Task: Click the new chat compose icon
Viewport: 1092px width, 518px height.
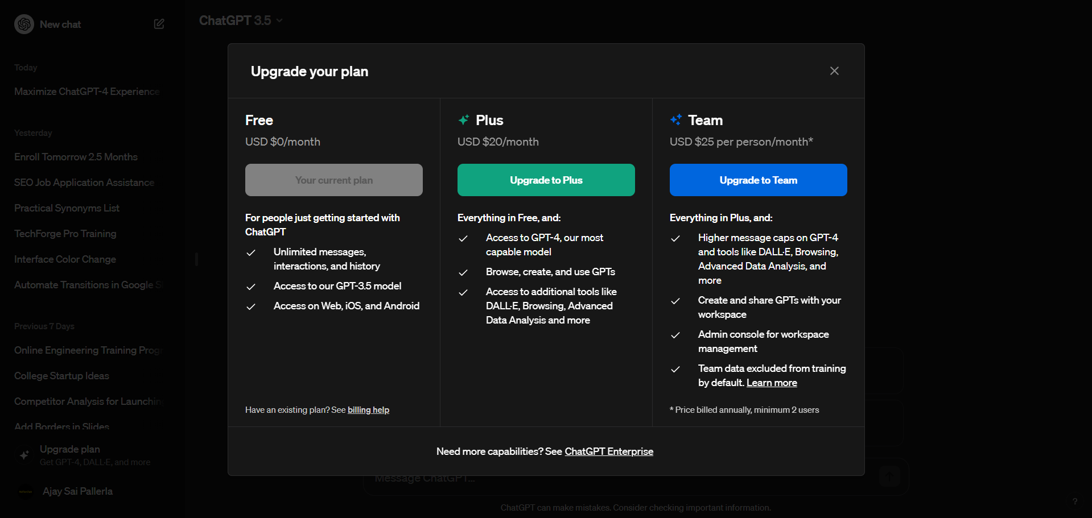Action: point(159,24)
